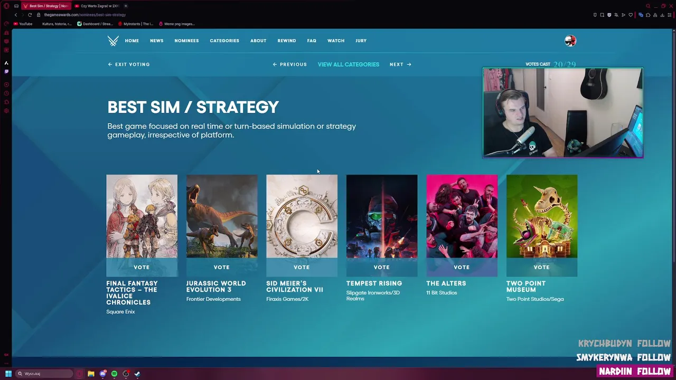Click the tab search magnifier icon
Screen dimensions: 676x380
pos(648,6)
